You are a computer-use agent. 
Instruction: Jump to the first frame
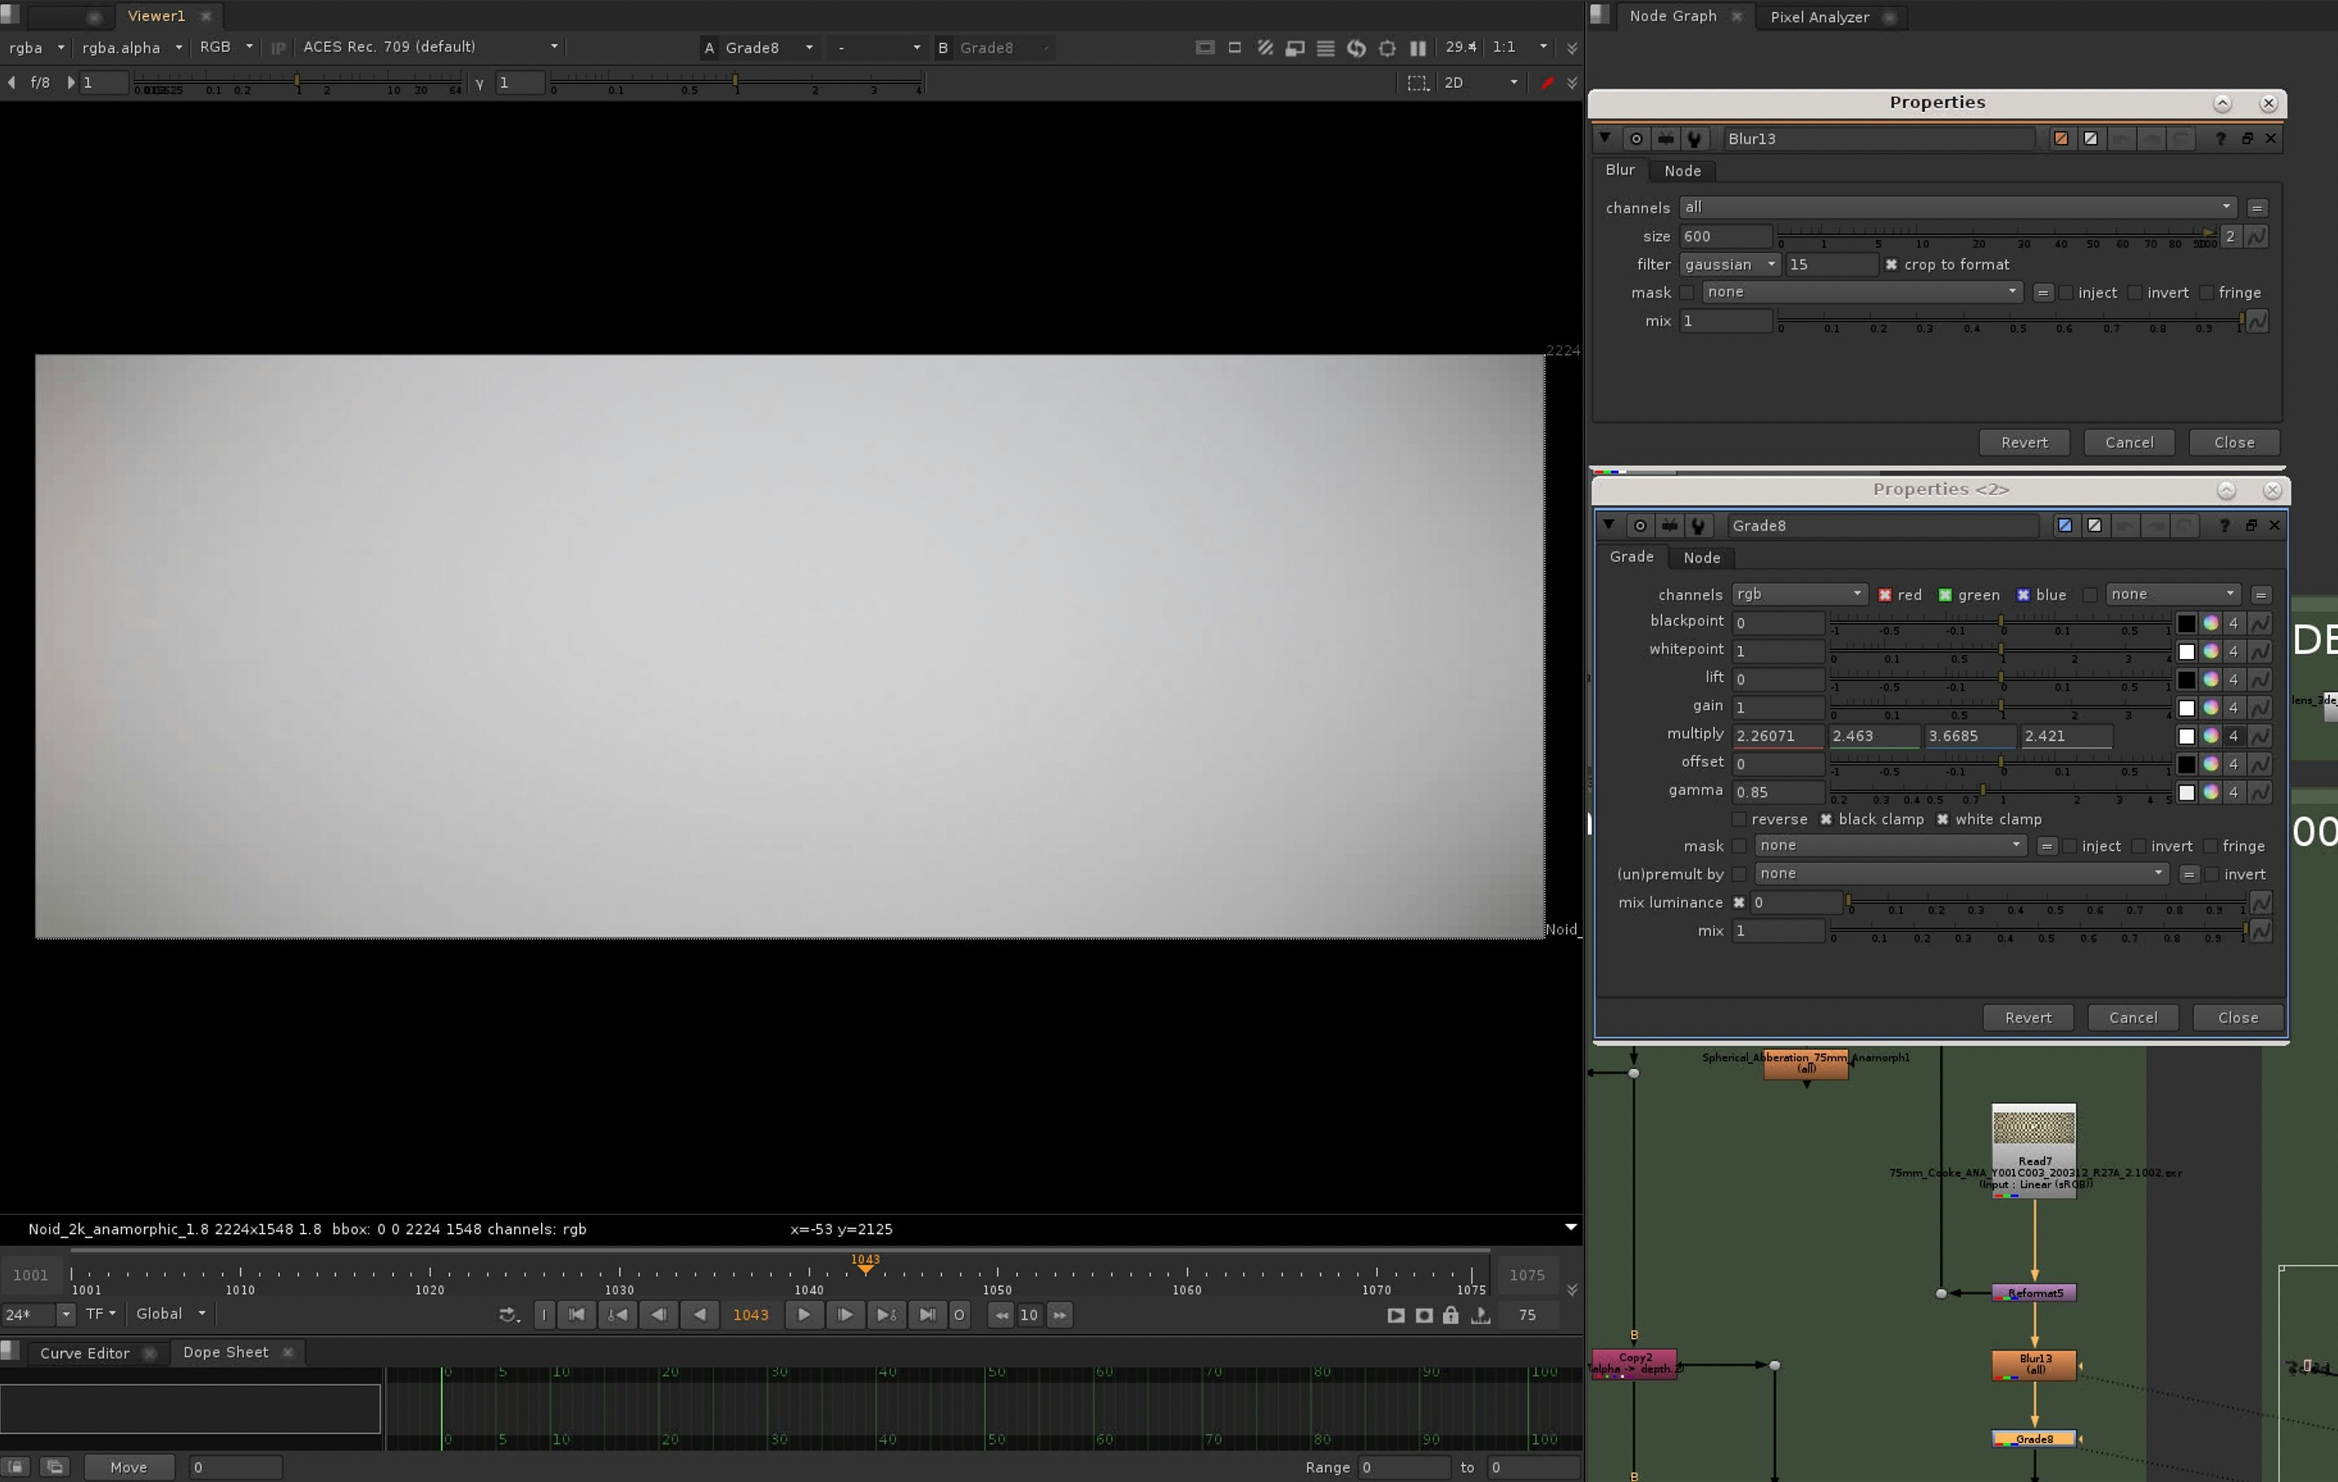click(577, 1315)
